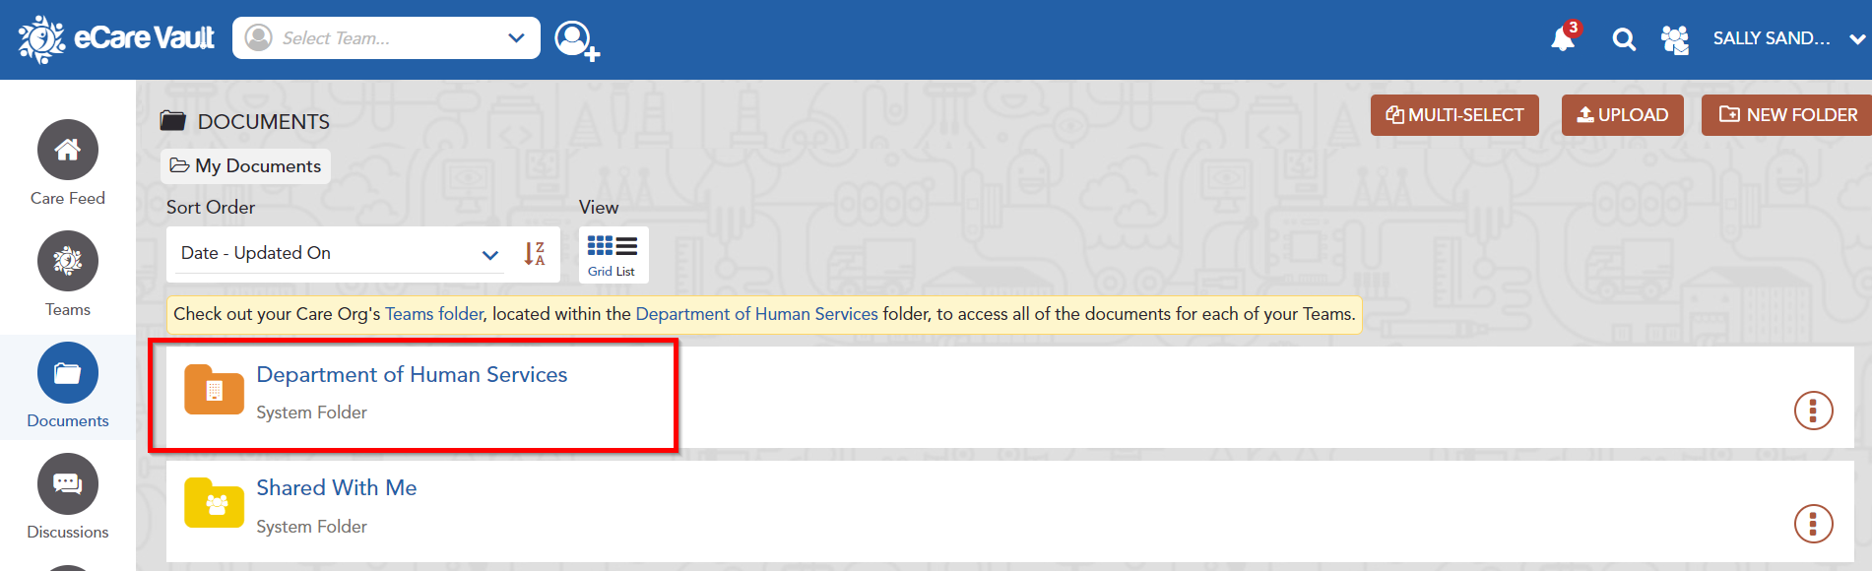Click the Upload button

1622,115
